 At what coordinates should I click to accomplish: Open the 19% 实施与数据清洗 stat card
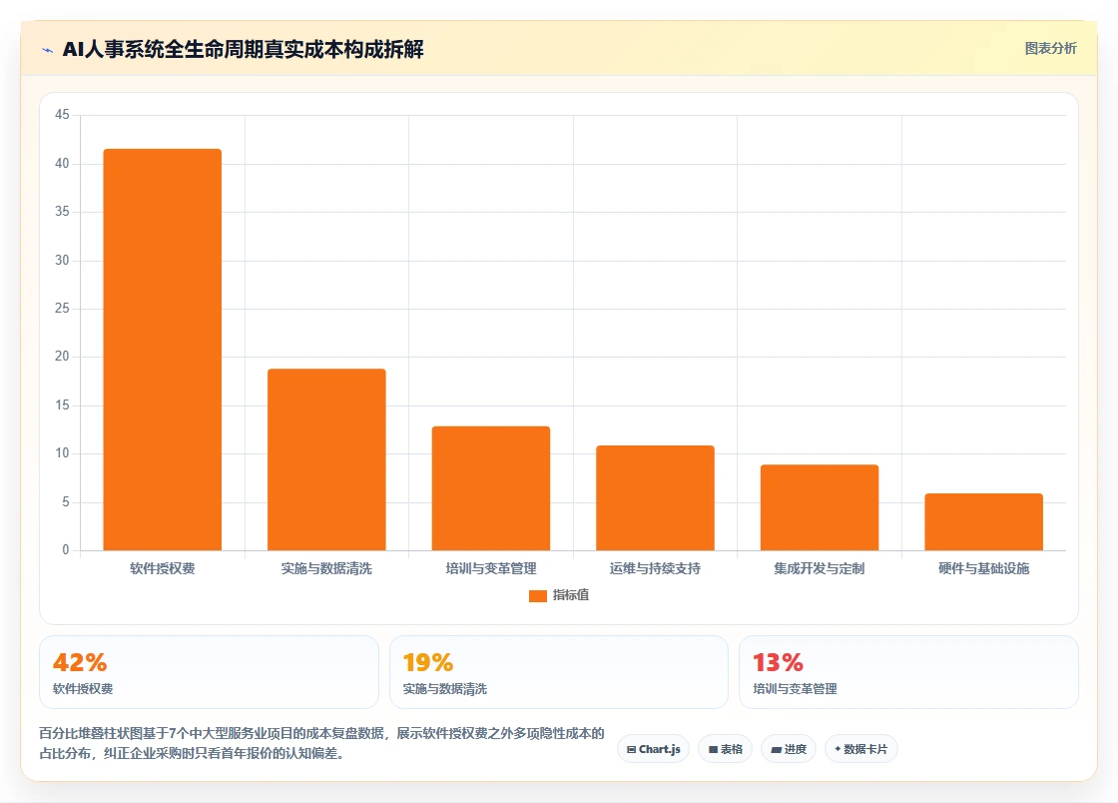point(559,672)
